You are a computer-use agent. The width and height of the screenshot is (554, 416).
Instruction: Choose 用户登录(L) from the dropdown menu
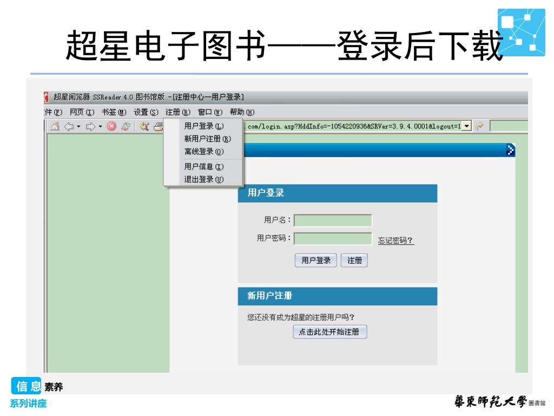pyautogui.click(x=204, y=126)
